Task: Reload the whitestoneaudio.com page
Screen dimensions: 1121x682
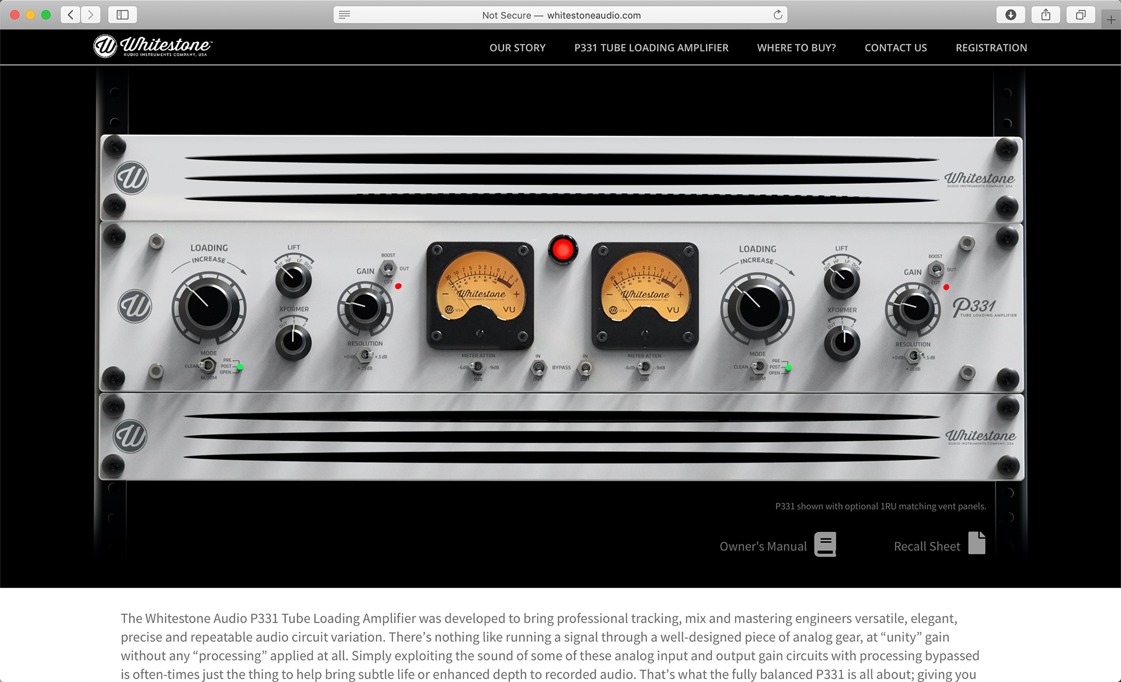Action: click(x=778, y=15)
